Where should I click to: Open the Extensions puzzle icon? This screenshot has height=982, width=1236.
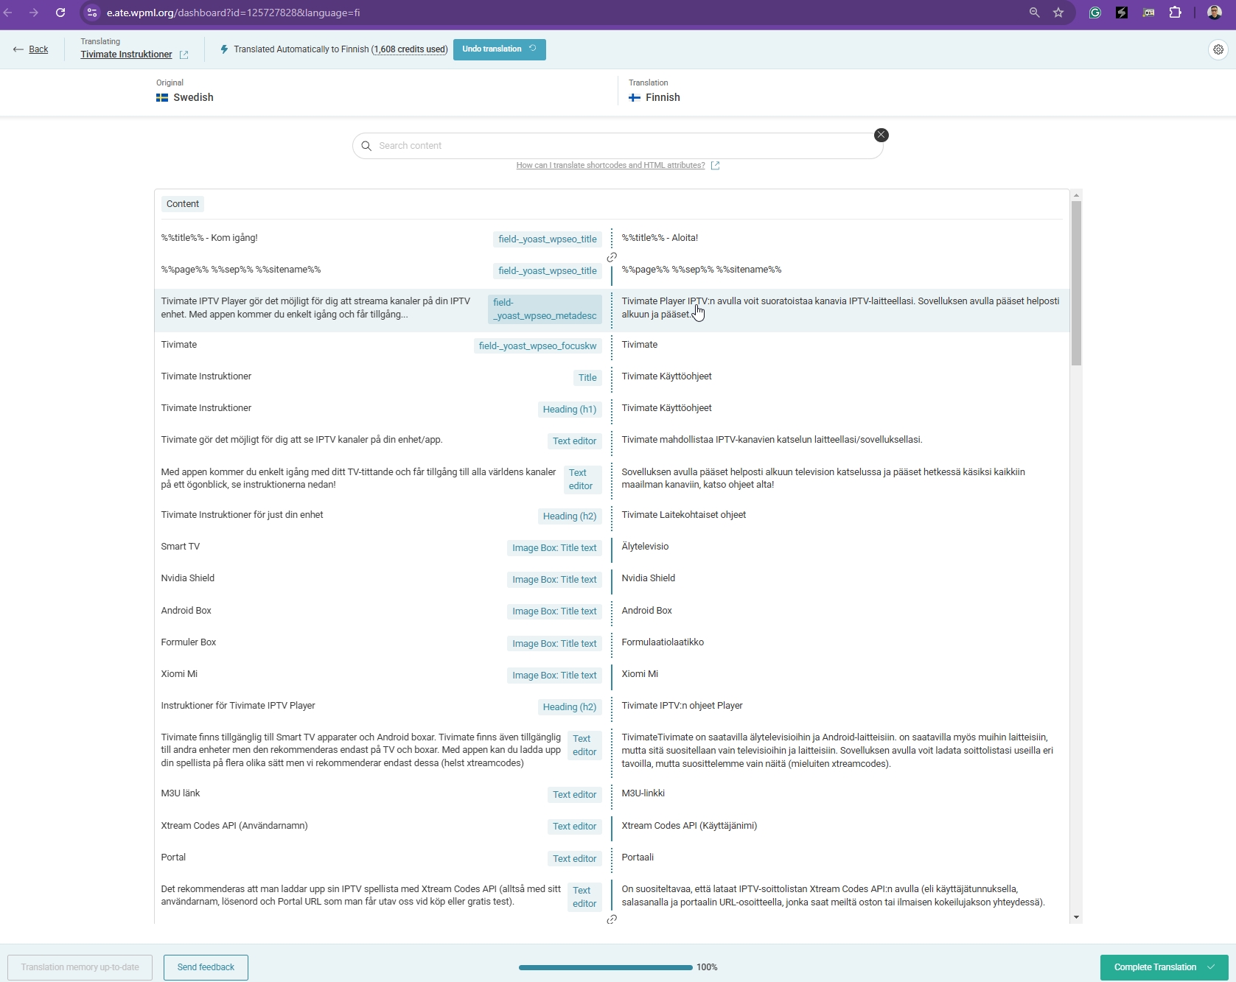click(x=1176, y=13)
